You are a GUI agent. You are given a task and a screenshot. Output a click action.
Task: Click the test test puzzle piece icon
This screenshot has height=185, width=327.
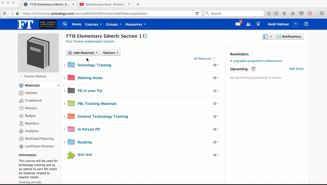[71, 155]
